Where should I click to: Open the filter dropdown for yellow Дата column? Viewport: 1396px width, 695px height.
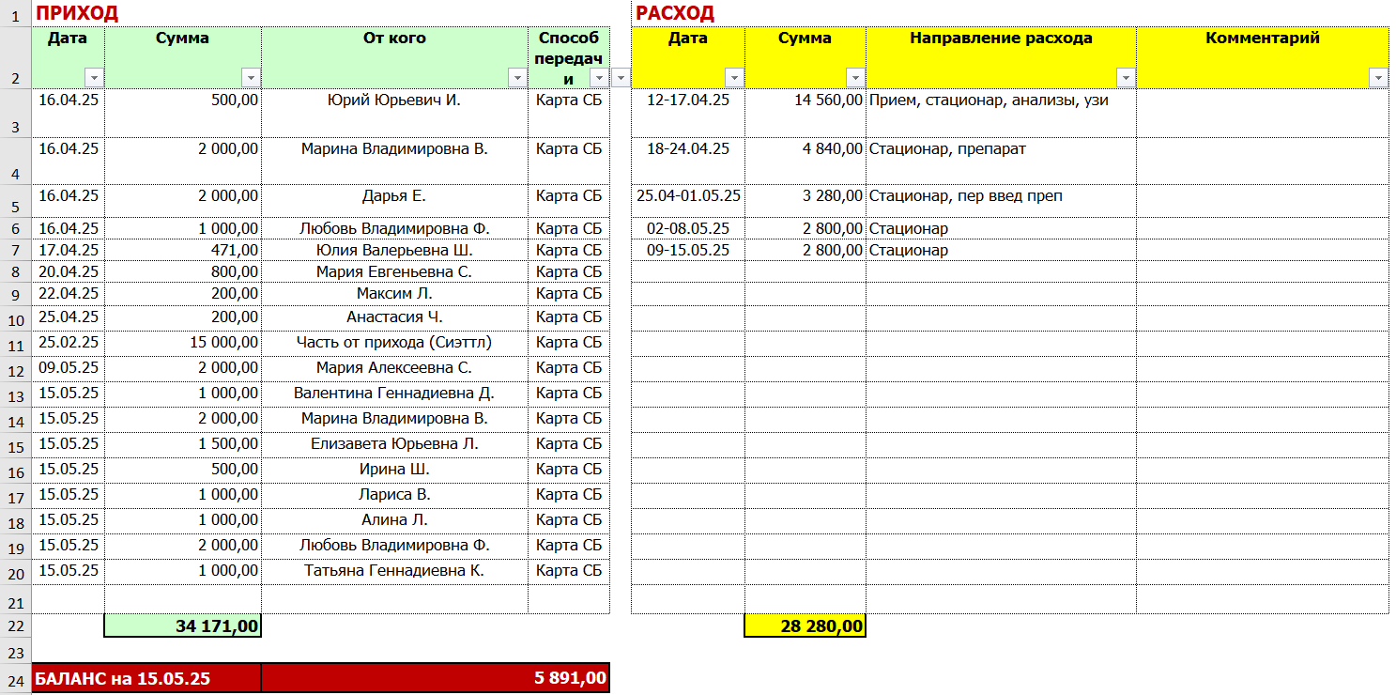click(x=734, y=78)
